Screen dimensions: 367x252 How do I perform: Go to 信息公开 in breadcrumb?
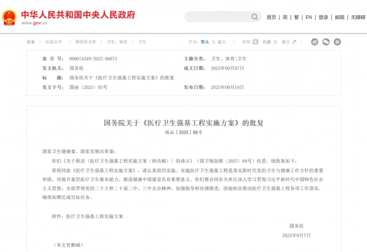click(54, 42)
